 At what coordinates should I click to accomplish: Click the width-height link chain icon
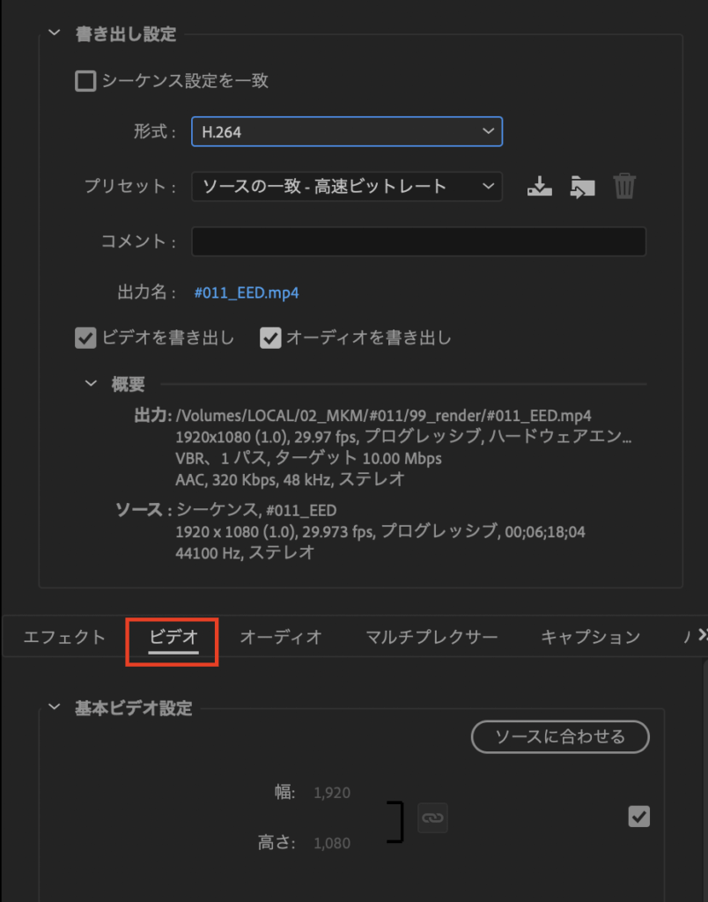point(432,817)
